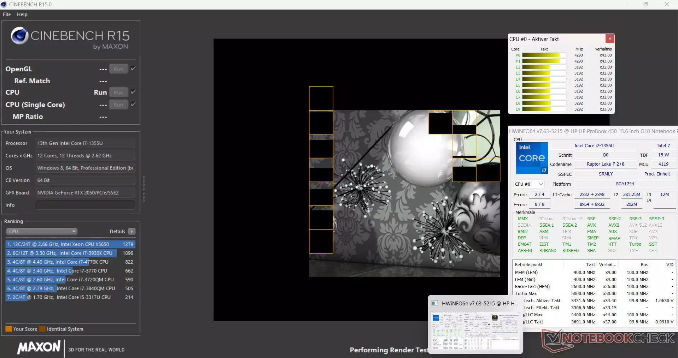This screenshot has height=358, width=678.
Task: Open the Help menu
Action: click(22, 14)
